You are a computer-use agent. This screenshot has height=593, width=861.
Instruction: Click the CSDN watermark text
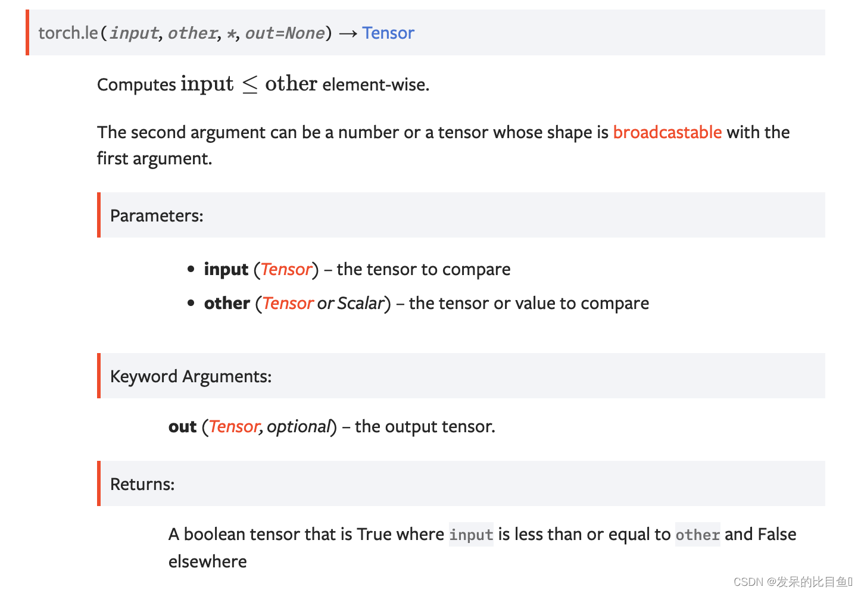click(793, 582)
